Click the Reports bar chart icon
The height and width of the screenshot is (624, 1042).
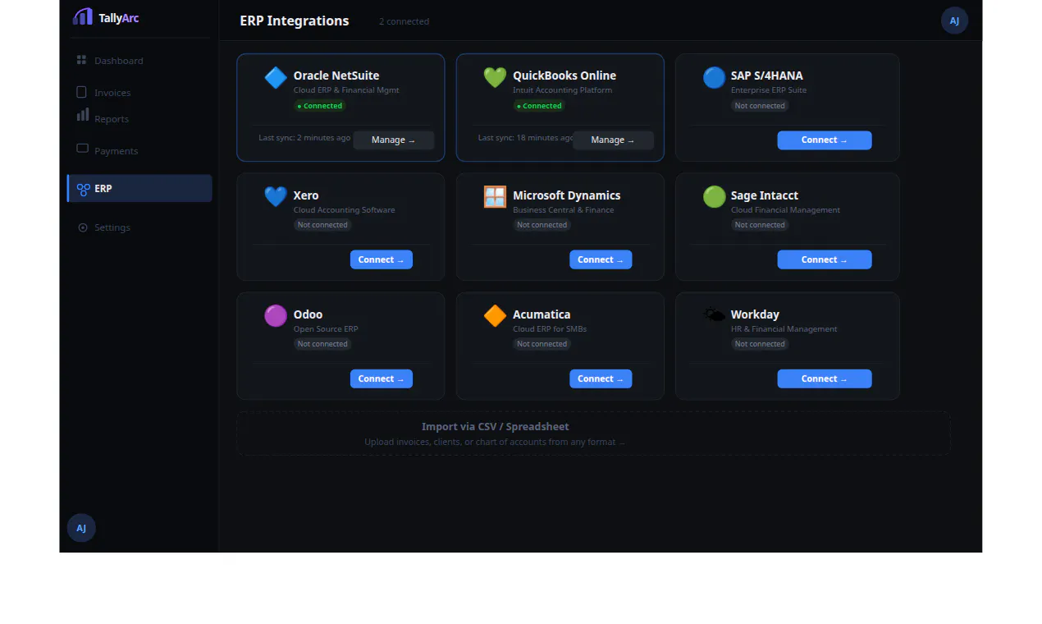[83, 114]
